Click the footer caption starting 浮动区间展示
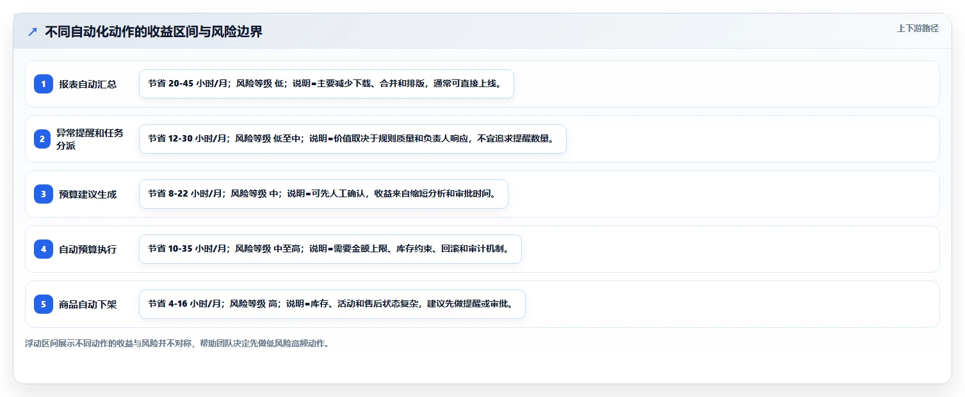 177,343
